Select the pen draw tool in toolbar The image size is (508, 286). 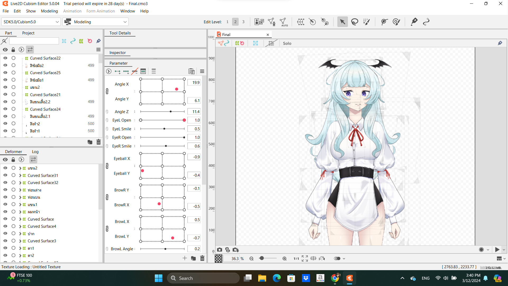tap(414, 22)
